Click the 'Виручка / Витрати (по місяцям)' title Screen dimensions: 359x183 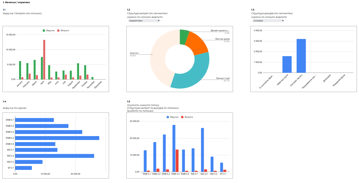(x=22, y=13)
